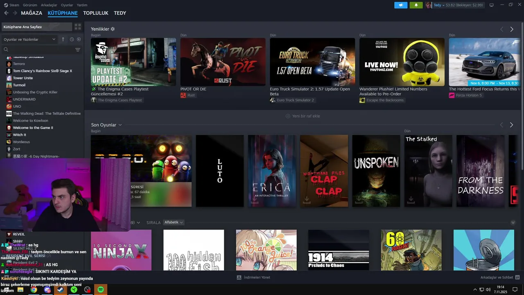524x295 pixels.
Task: Open the Oyunlar menu
Action: (67, 5)
